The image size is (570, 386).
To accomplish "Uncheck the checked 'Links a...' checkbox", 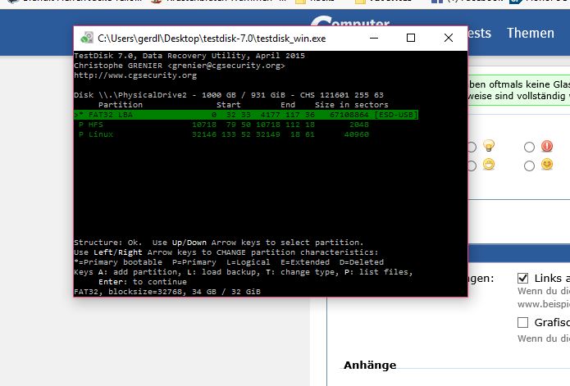I will point(522,279).
